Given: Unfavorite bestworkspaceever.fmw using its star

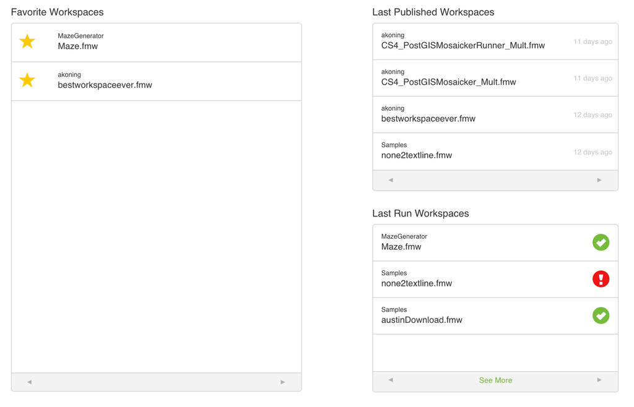Looking at the screenshot, I should point(27,80).
